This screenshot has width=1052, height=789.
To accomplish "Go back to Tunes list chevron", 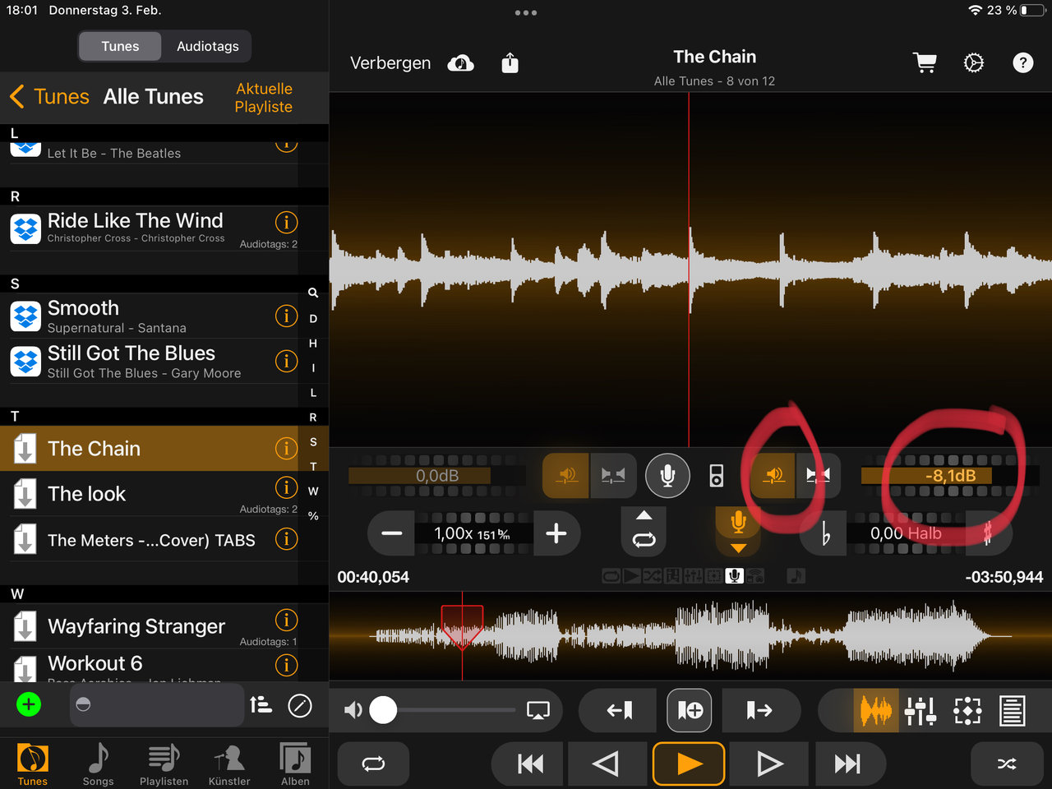I will point(17,96).
